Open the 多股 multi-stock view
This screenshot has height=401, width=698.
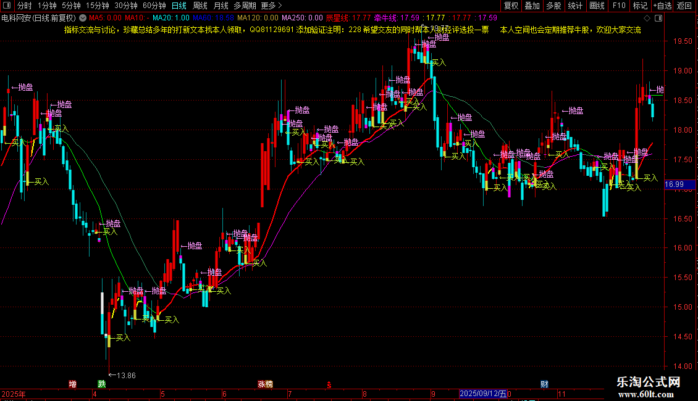coord(553,6)
